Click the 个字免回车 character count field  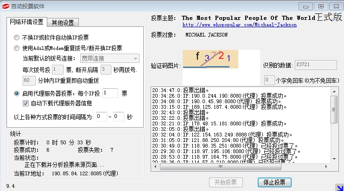click(x=269, y=80)
